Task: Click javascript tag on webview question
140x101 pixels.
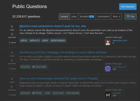Action: (x=25, y=67)
